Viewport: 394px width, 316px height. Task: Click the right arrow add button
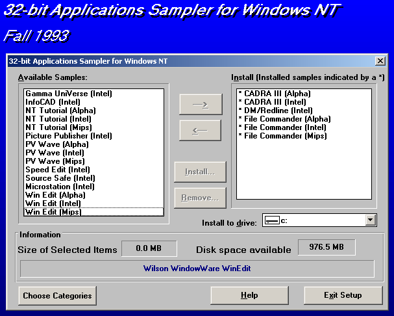(201, 104)
